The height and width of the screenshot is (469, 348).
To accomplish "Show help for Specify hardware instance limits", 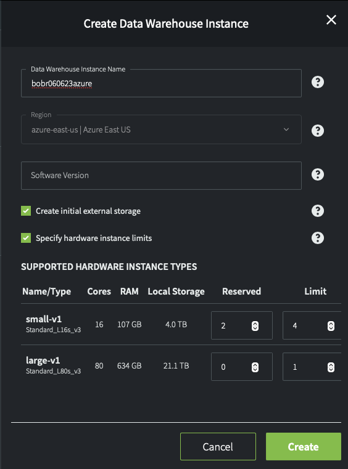I will pos(317,238).
